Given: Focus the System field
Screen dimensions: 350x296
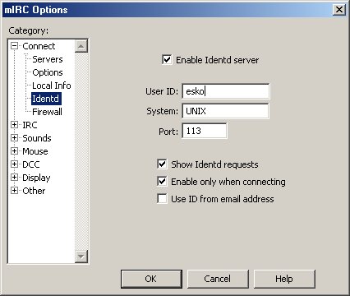Looking at the screenshot, I should (x=225, y=111).
